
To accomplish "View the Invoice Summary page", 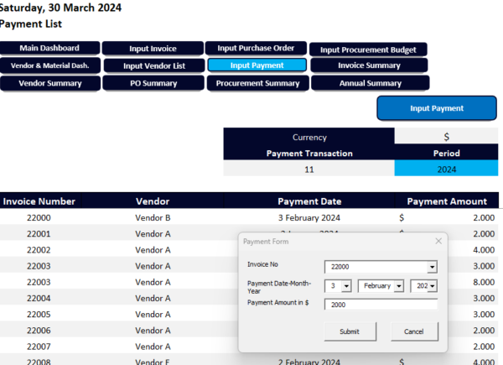I will (369, 65).
